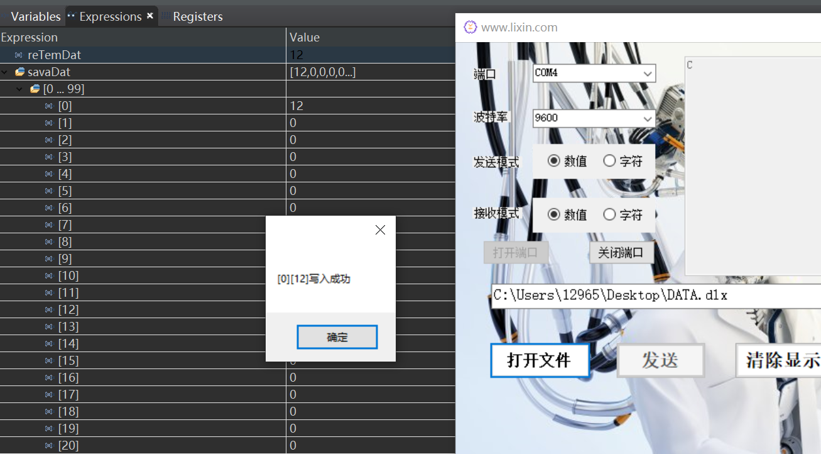Collapse the [0 ... 99] array node
The width and height of the screenshot is (821, 454).
click(x=18, y=89)
